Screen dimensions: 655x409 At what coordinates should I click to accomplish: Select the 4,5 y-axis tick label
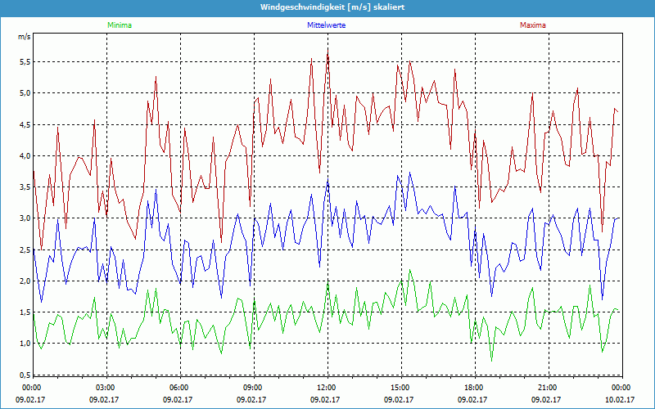[24, 124]
